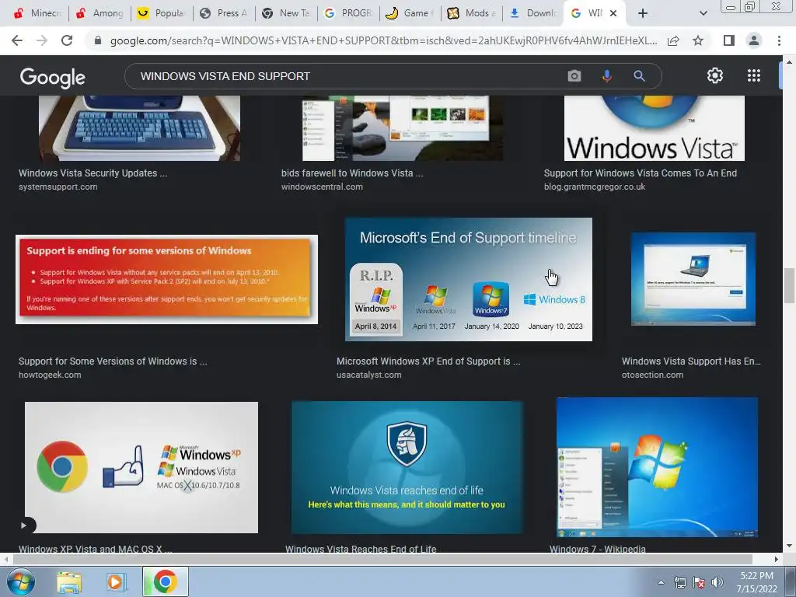Image resolution: width=796 pixels, height=597 pixels.
Task: Open 'Support for Windows Vista Comes To An End'
Action: point(641,173)
